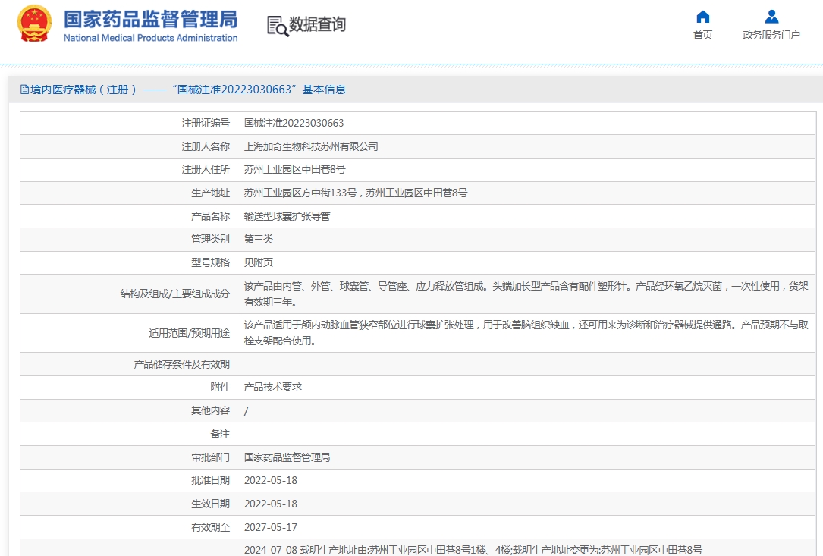Open the 数据查询 search icon
This screenshot has height=556, width=823.
pos(278,26)
